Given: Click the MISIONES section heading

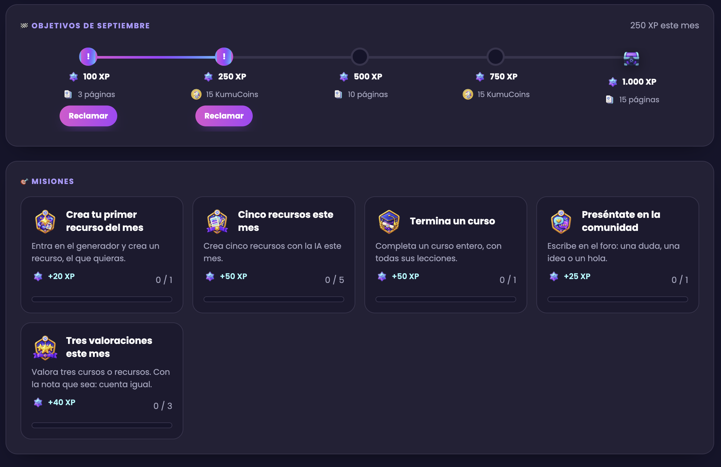Looking at the screenshot, I should [x=53, y=181].
